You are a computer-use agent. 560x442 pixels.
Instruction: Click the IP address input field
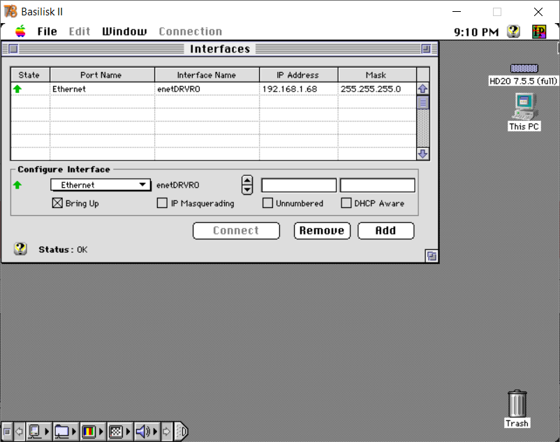(x=299, y=185)
